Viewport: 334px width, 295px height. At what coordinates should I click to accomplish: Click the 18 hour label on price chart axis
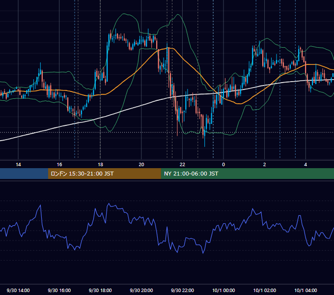coord(100,165)
